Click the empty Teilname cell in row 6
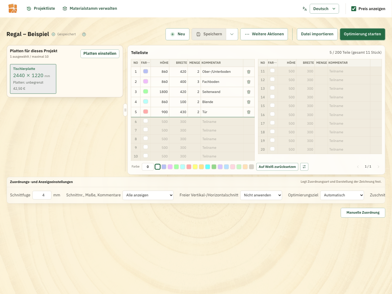 [222, 122]
